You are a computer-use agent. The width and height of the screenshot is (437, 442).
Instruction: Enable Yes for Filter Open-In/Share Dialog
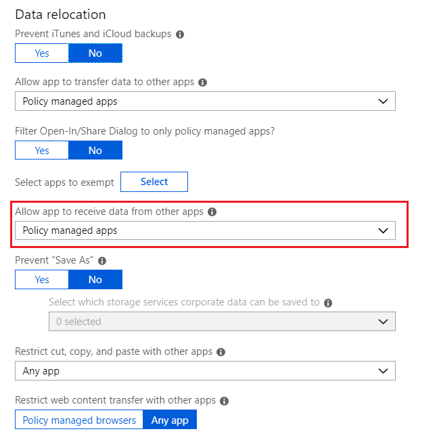point(42,150)
